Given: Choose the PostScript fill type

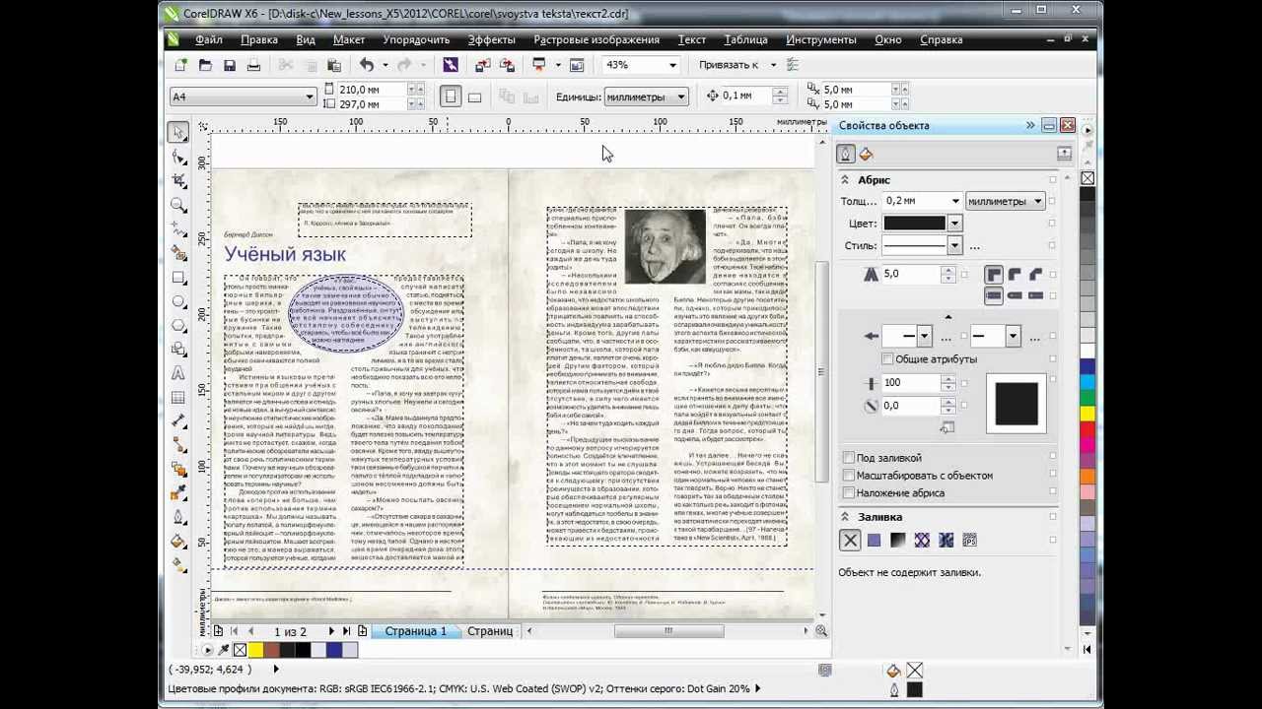Looking at the screenshot, I should point(969,540).
